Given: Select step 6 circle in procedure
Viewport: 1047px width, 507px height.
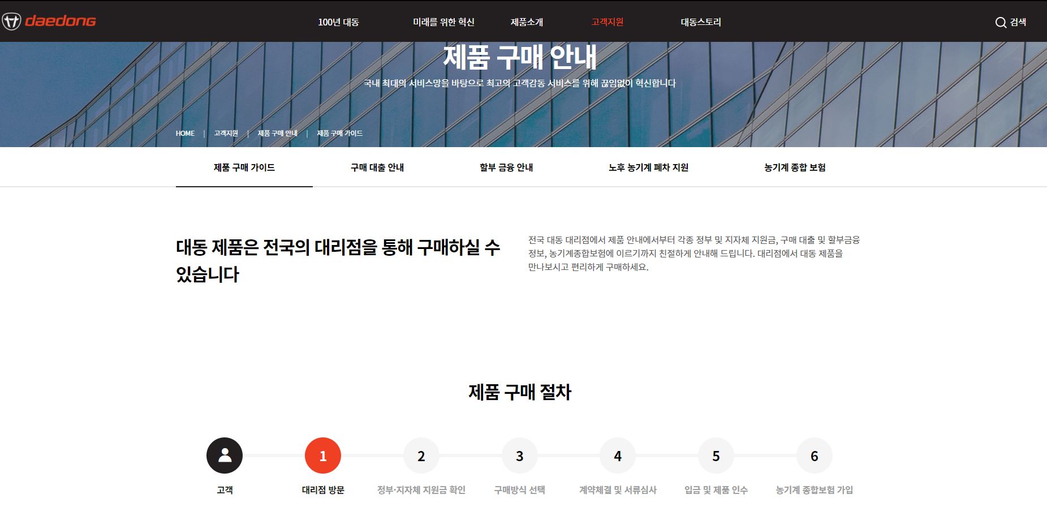Looking at the screenshot, I should pos(814,456).
